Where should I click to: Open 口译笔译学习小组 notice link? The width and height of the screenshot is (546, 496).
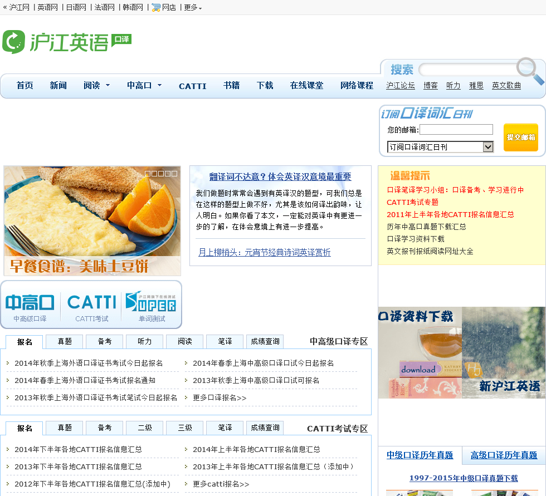click(455, 190)
